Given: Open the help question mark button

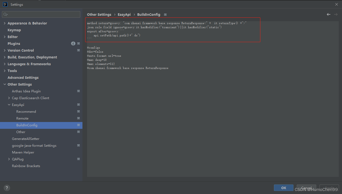Looking at the screenshot, I should point(7,187).
